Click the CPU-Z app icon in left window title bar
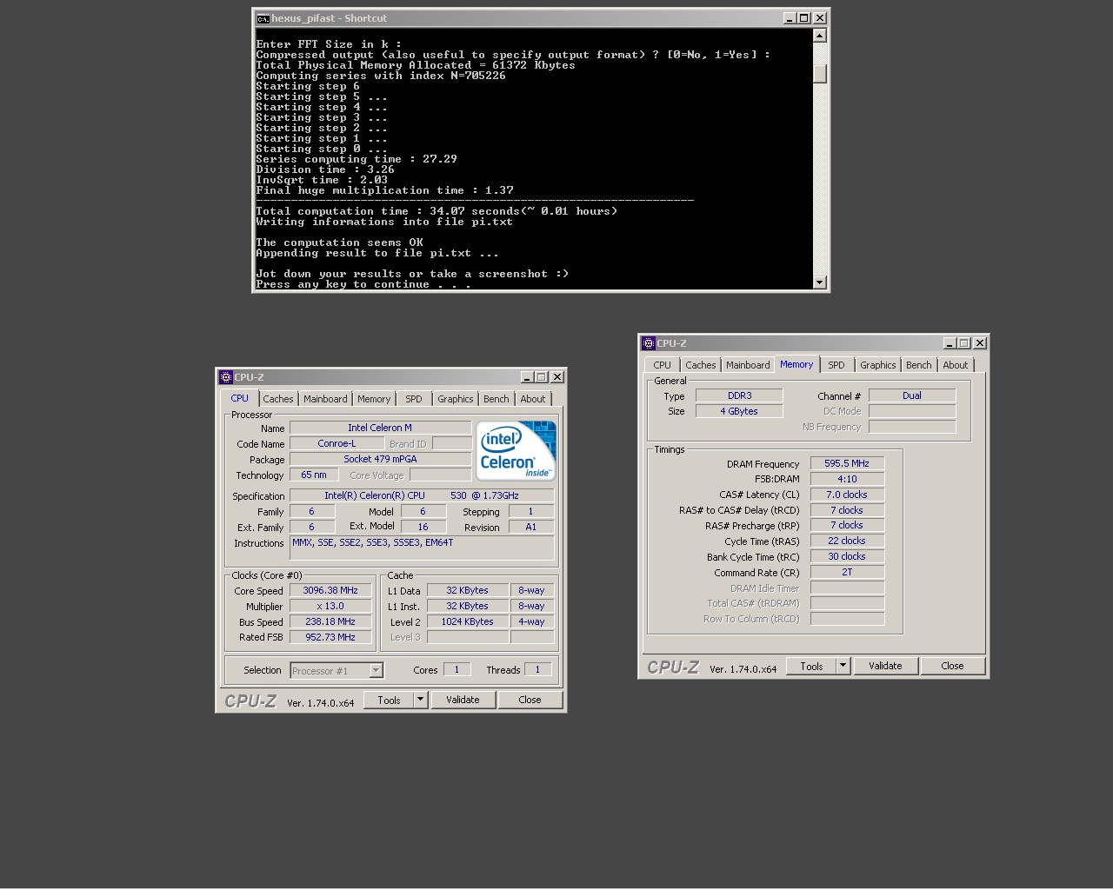 click(226, 377)
